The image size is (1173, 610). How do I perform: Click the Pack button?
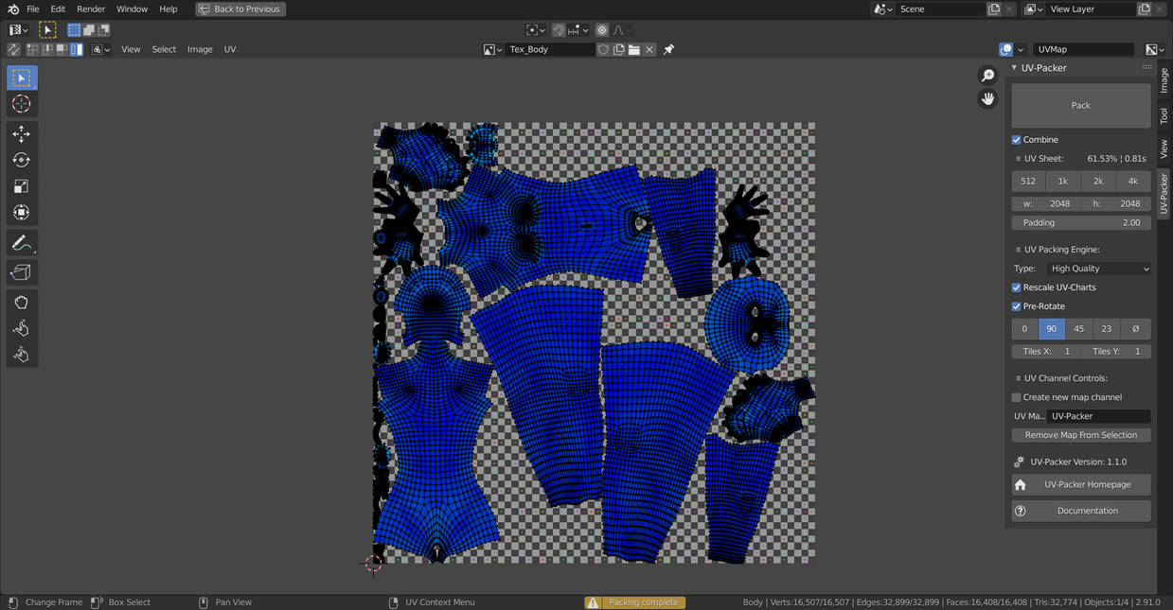(1081, 106)
